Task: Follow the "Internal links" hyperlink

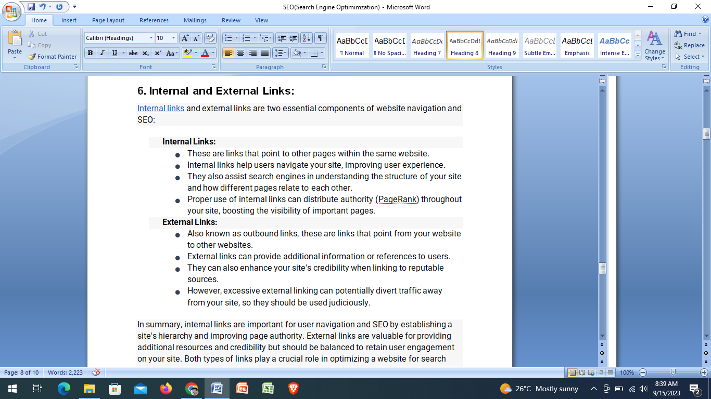Action: pos(160,109)
